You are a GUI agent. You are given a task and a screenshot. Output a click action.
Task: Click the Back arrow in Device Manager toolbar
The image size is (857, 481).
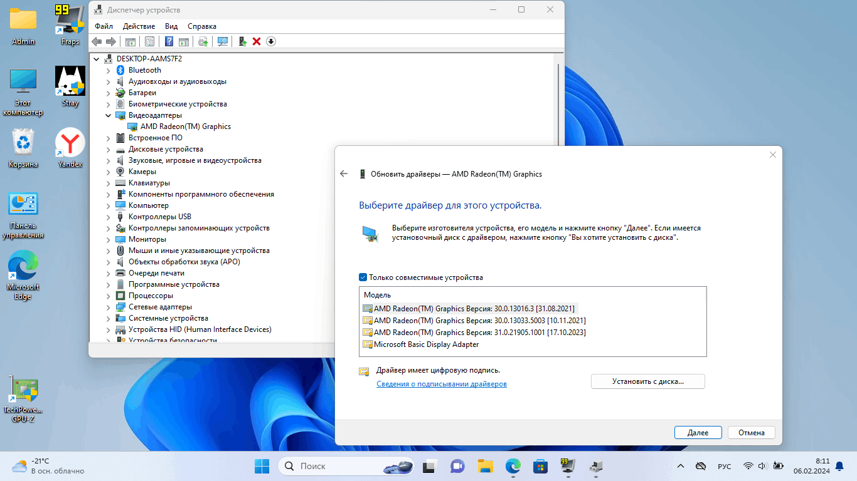point(97,41)
